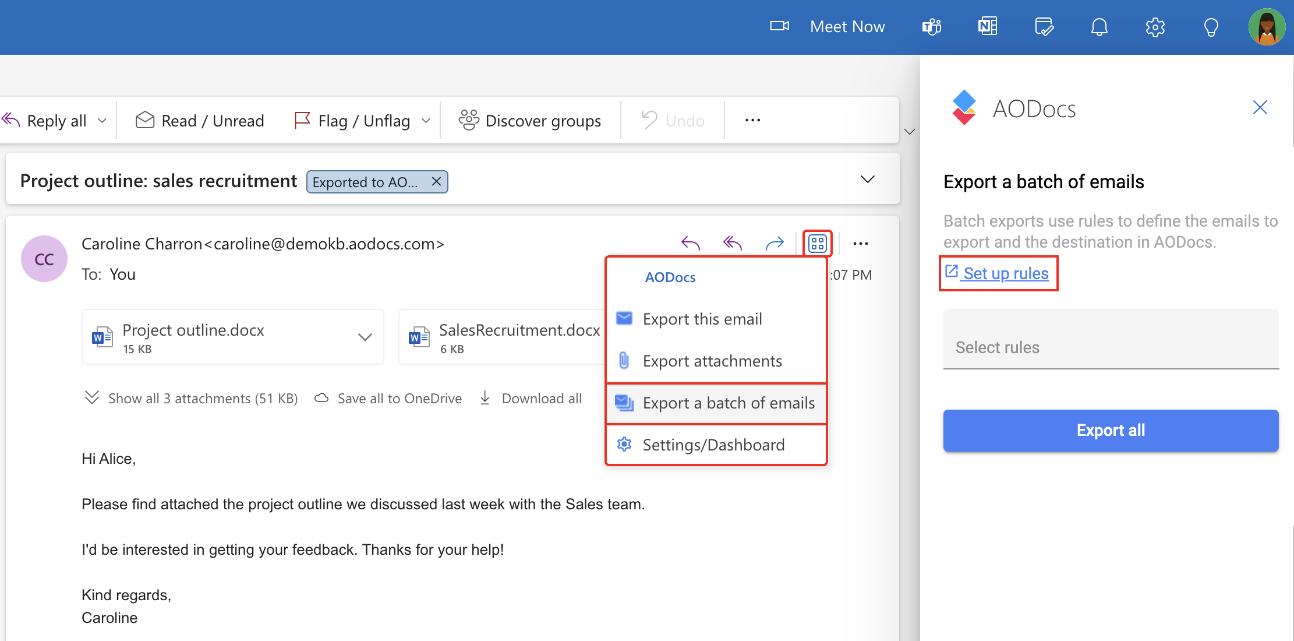Click the Meet Now video camera icon
Screen dimensions: 1294x641
779,26
